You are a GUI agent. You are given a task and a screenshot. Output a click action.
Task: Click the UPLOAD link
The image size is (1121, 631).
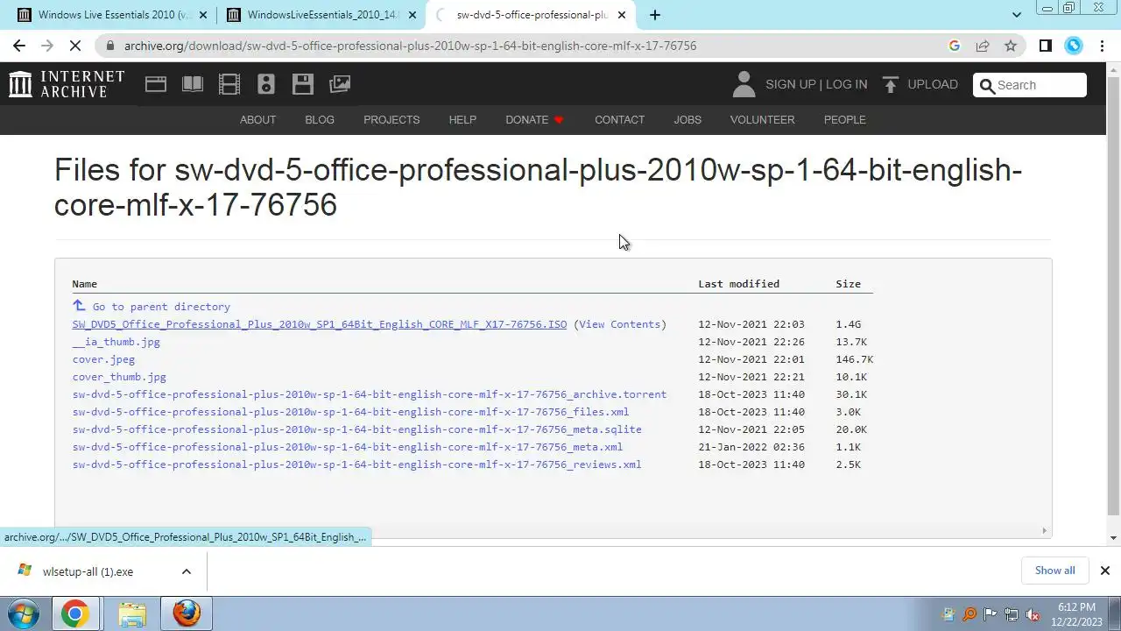click(933, 84)
